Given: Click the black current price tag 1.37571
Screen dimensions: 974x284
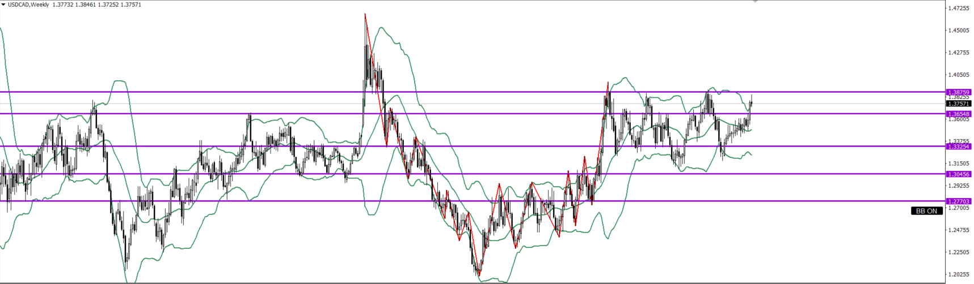Looking at the screenshot, I should tap(959, 104).
